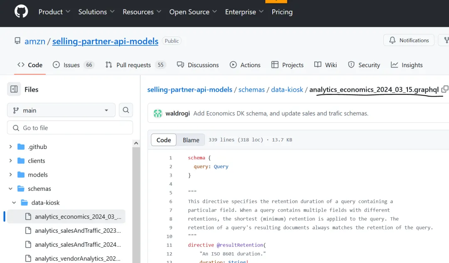
Task: Click the GitHub logo icon
Action: [21, 12]
